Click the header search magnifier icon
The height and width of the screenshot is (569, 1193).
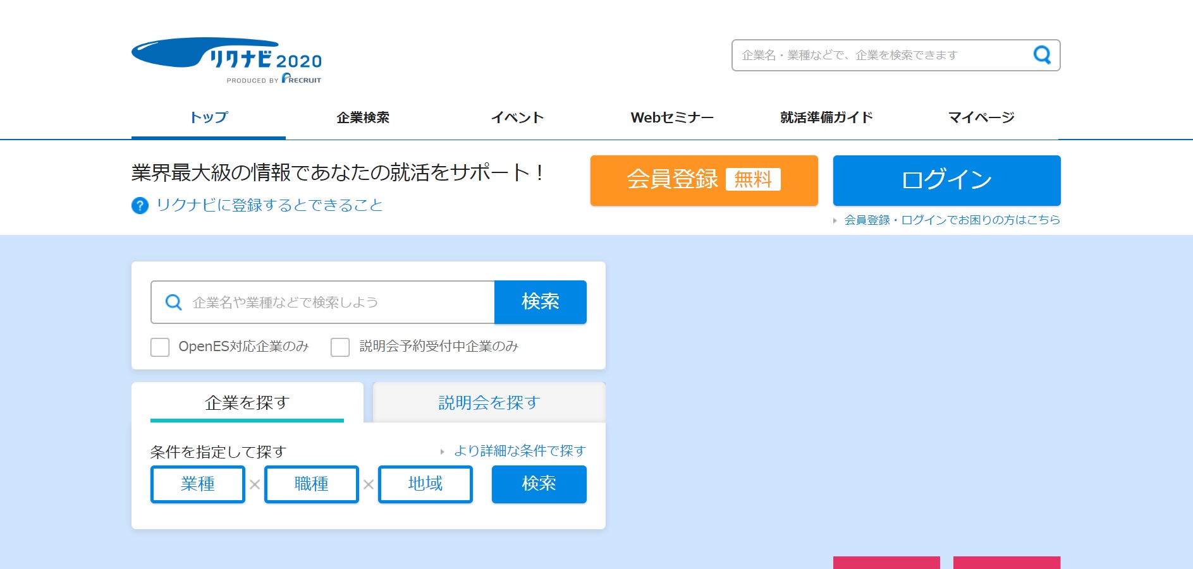pyautogui.click(x=1041, y=56)
